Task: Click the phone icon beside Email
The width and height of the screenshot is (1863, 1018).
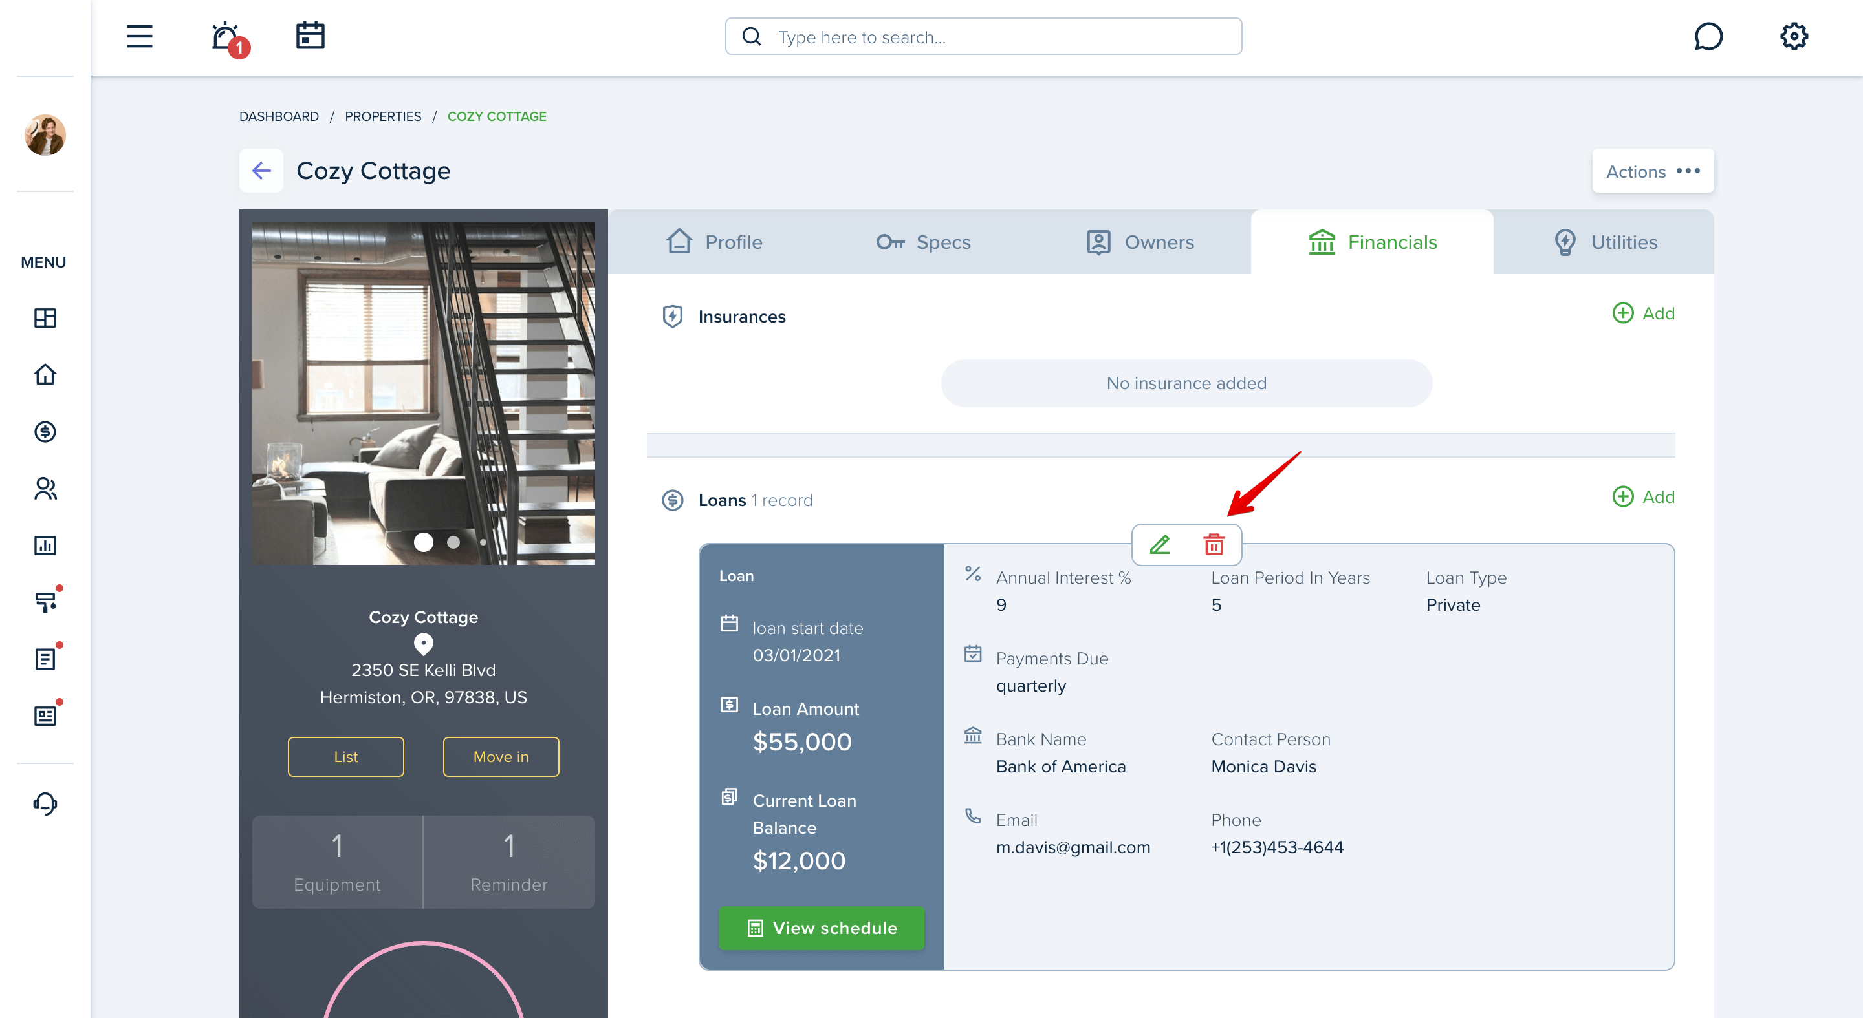Action: tap(973, 816)
